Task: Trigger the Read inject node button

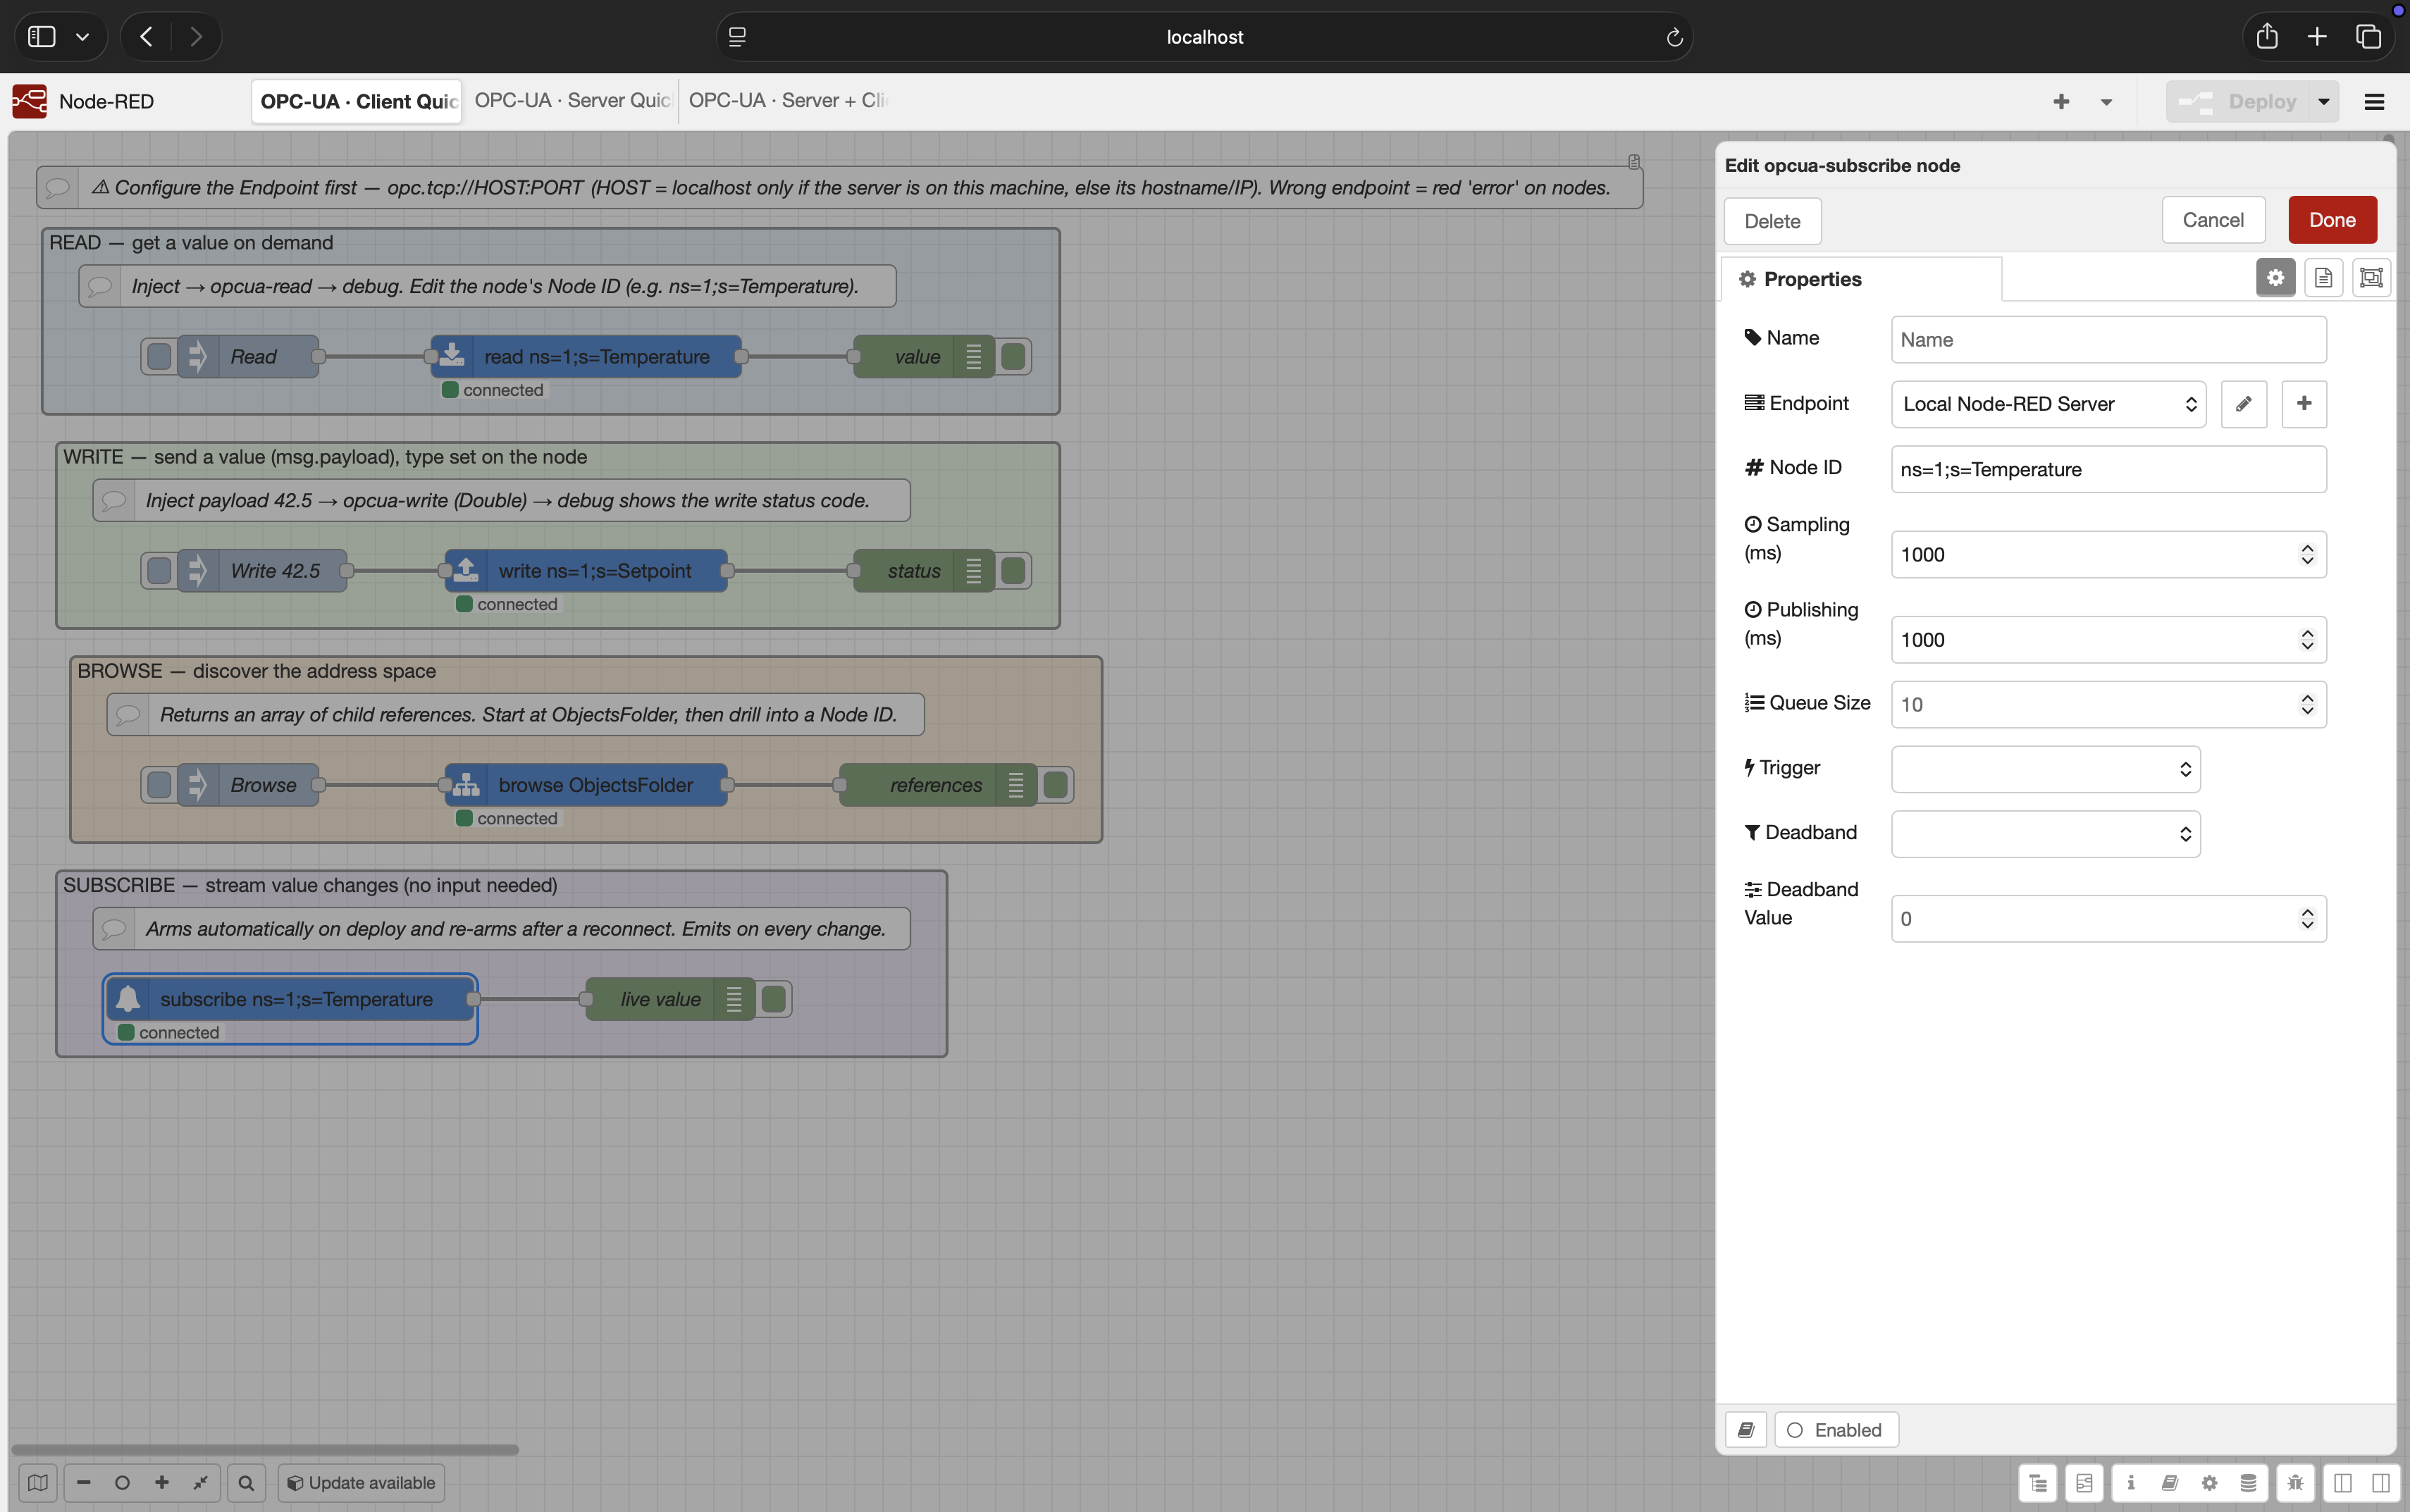Action: coord(159,357)
